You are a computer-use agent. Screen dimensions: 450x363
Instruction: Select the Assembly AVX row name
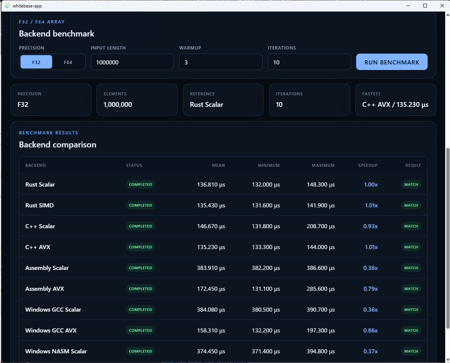(45, 289)
